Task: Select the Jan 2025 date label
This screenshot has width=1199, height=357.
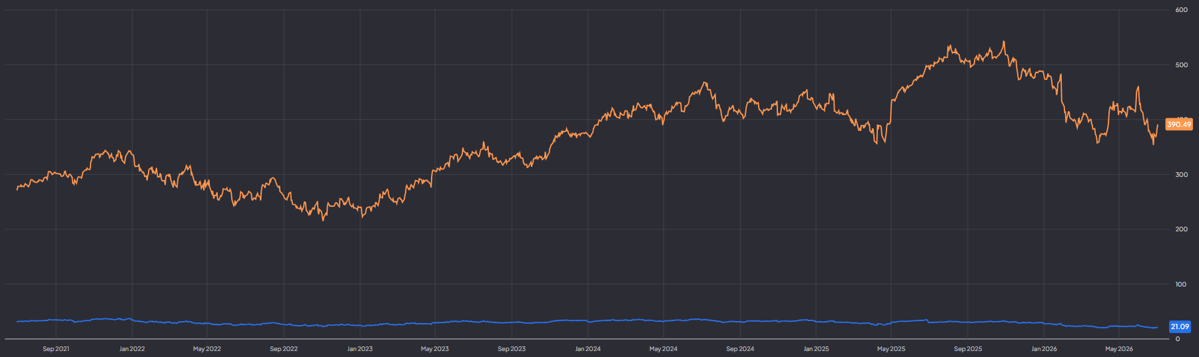Action: coord(816,349)
